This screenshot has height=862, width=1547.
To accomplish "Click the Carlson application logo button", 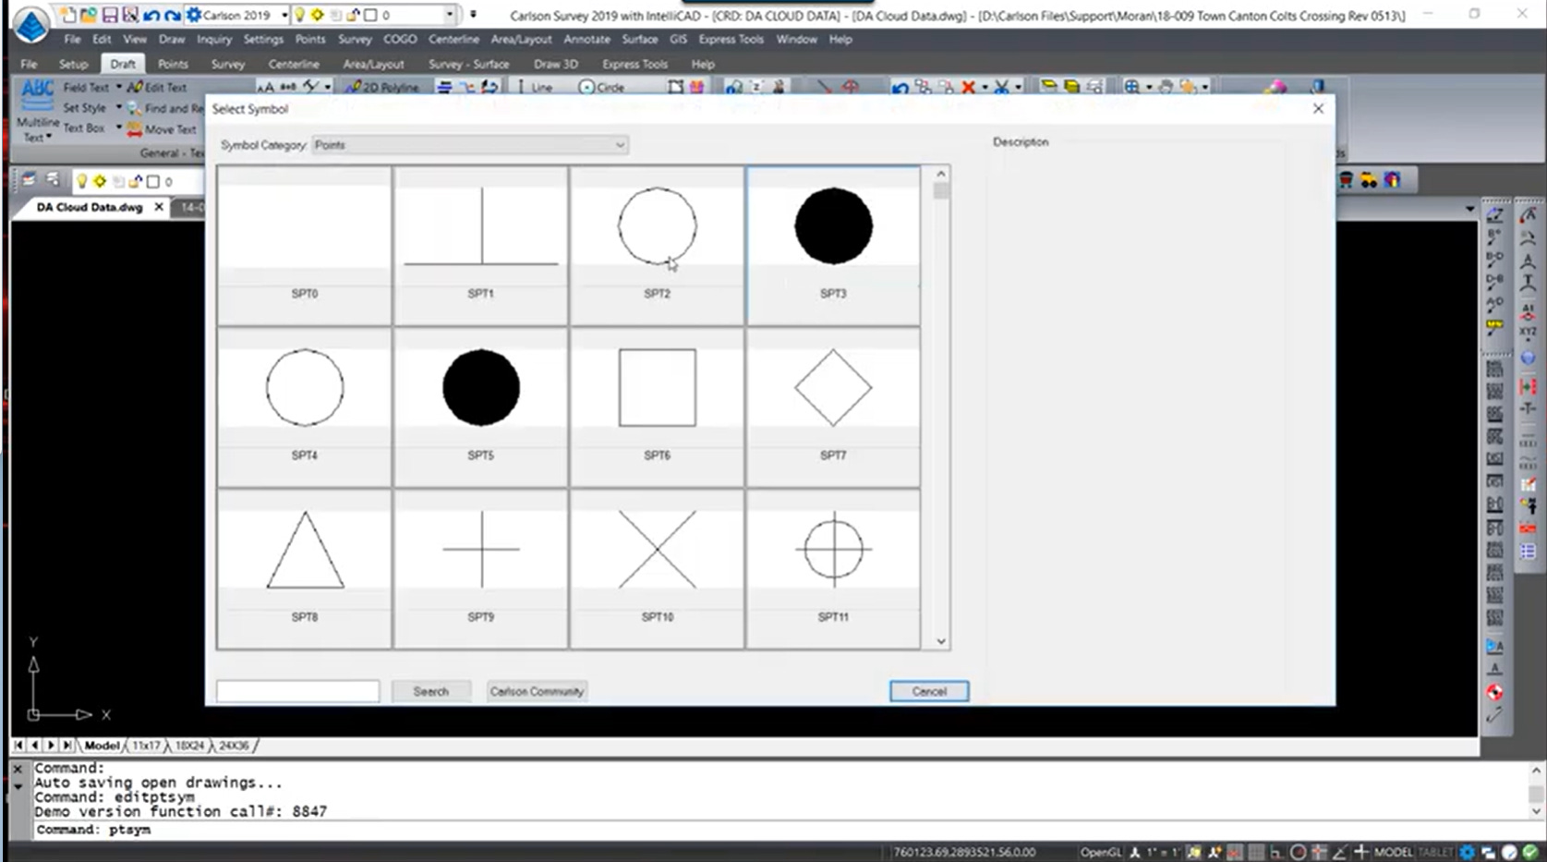I will (30, 25).
